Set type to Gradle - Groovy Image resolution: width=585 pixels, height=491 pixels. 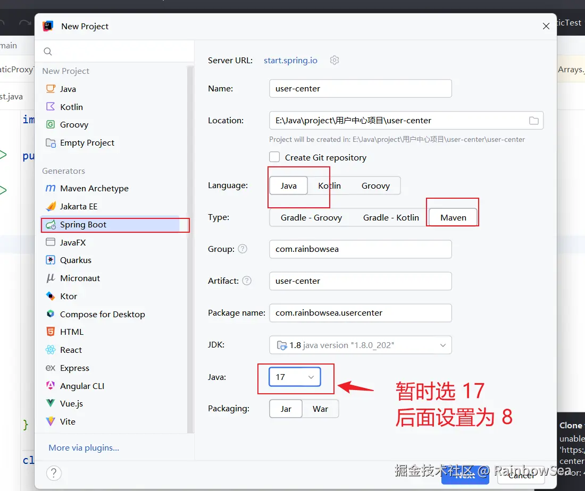[311, 217]
